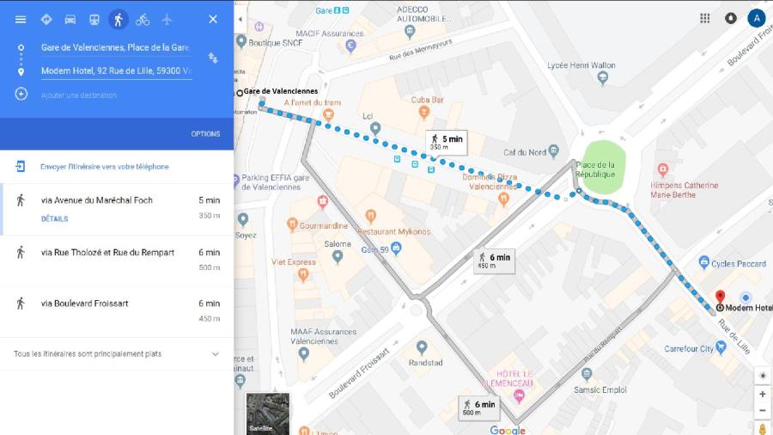
Task: Toggle walking mode in directions bar
Action: point(119,19)
